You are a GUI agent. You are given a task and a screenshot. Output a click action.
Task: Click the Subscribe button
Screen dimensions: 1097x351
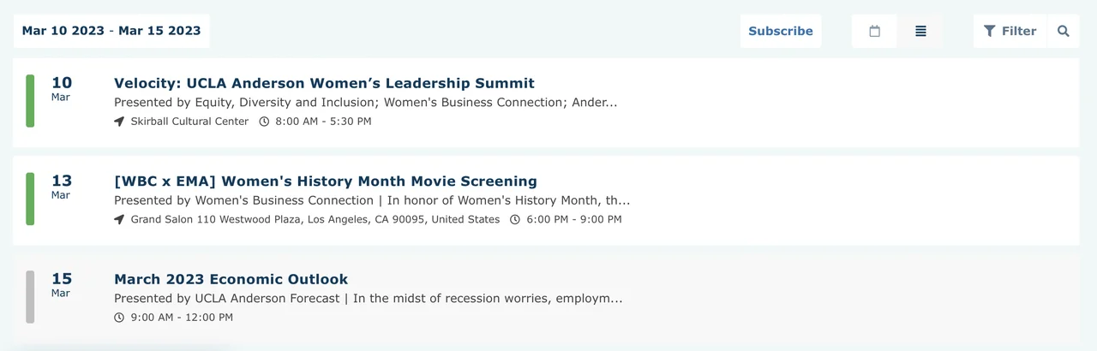[780, 31]
